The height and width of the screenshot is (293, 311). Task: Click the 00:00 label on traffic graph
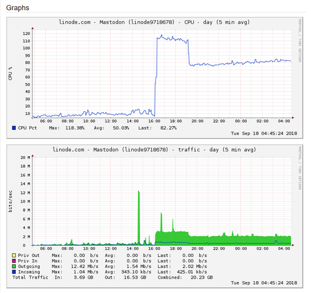(241, 248)
